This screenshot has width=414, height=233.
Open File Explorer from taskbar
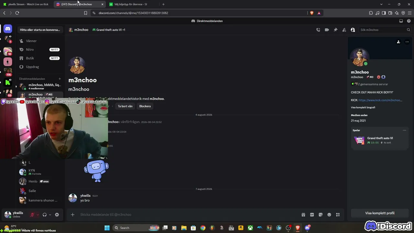pyautogui.click(x=184, y=228)
